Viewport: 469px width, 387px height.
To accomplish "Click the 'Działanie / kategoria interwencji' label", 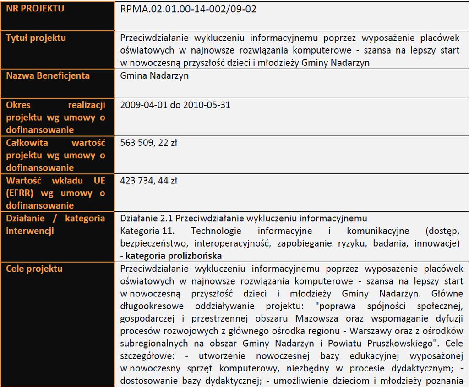I will click(x=55, y=225).
